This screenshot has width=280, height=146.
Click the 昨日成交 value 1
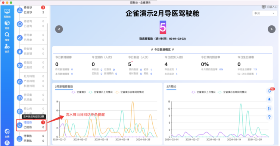[x=177, y=69]
